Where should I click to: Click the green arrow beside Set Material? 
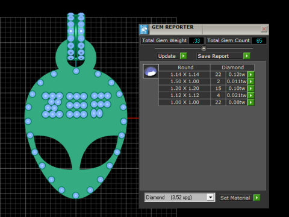point(257,198)
